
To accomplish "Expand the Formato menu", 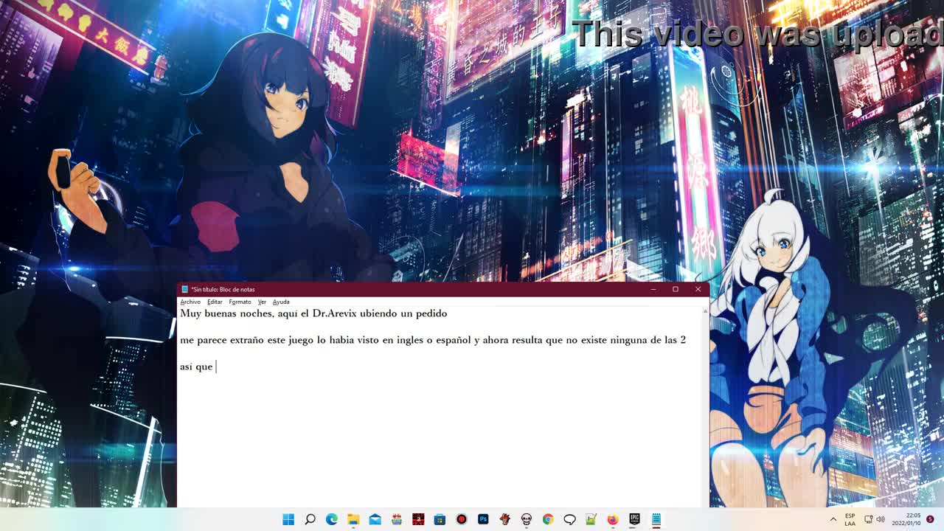I will (240, 302).
